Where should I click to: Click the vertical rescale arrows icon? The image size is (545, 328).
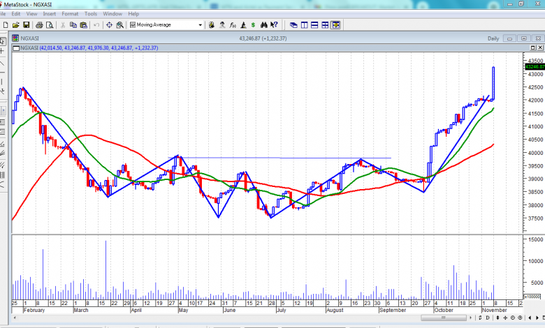click(x=497, y=318)
